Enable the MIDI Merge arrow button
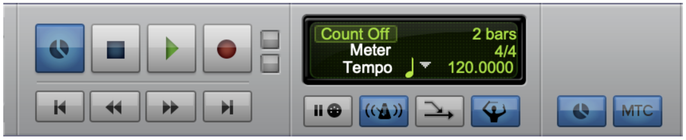 click(439, 111)
